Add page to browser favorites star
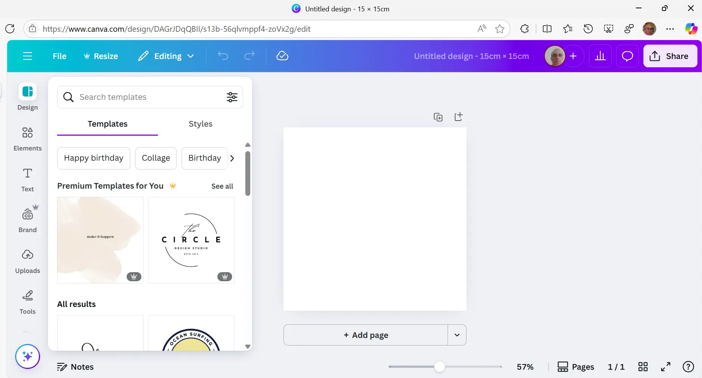702x378 pixels. click(500, 29)
